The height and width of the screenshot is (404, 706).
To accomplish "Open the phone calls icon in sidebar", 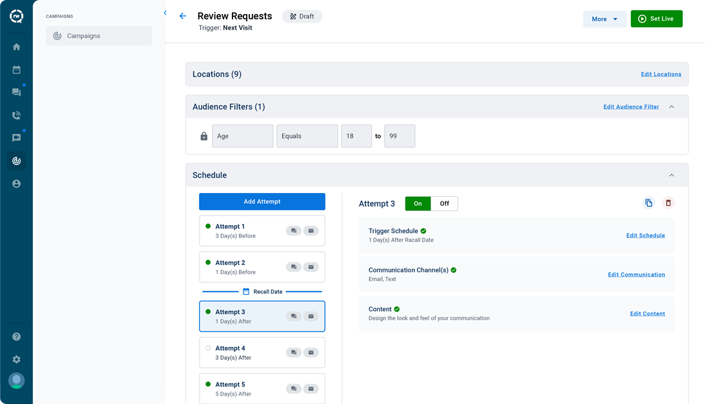I will pos(16,115).
